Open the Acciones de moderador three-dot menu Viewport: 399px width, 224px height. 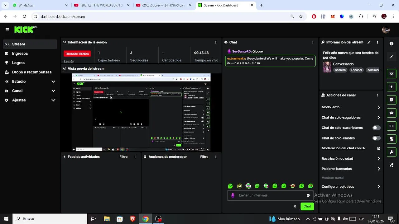point(216,157)
